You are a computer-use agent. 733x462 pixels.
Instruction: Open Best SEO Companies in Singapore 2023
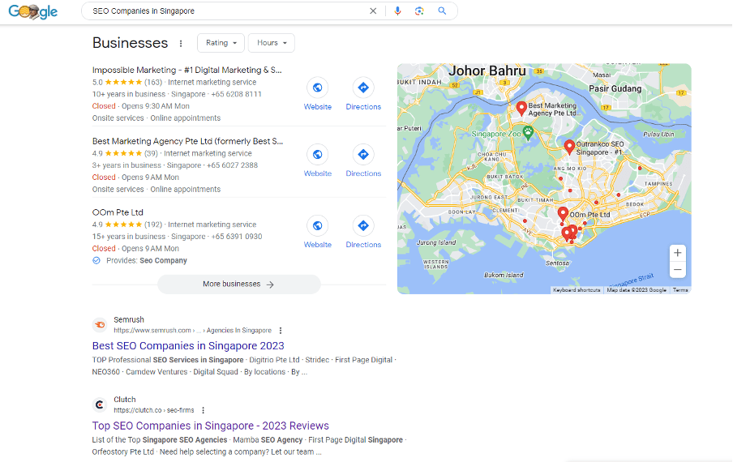coord(188,346)
